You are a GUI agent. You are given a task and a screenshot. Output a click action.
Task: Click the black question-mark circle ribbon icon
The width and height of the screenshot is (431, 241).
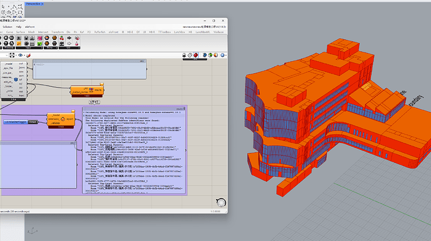point(6,44)
